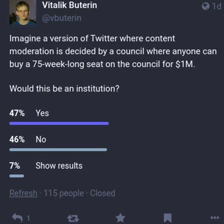Select the Yes poll option
The height and width of the screenshot is (224, 224).
click(x=42, y=113)
